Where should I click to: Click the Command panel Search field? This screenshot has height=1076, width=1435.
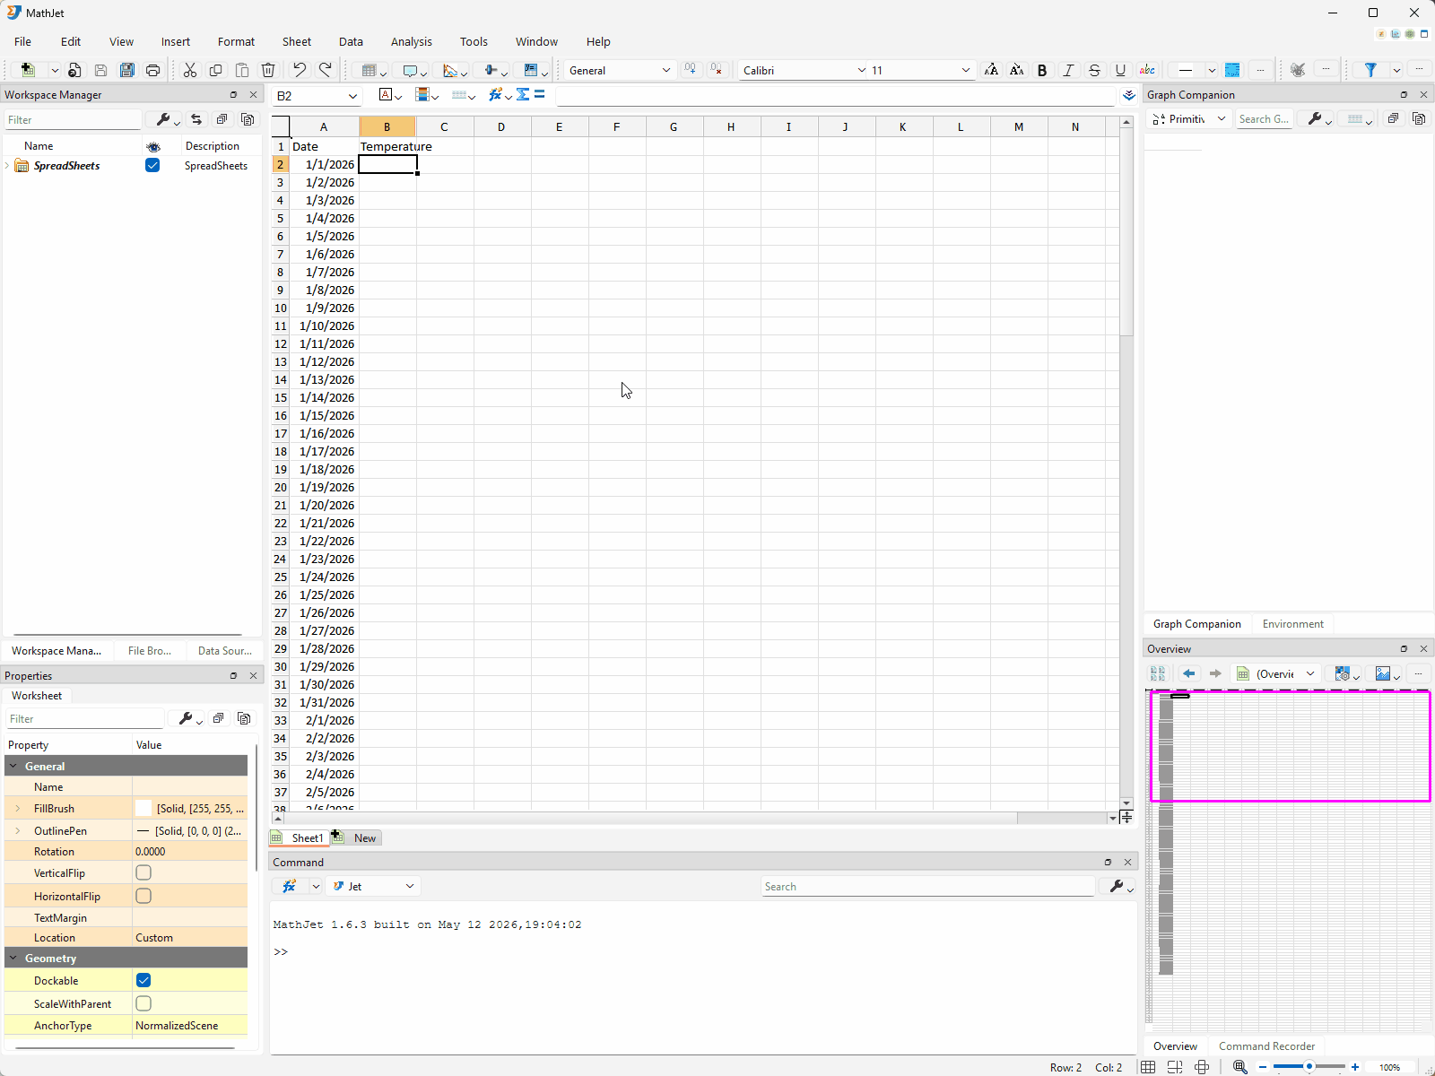coord(928,886)
